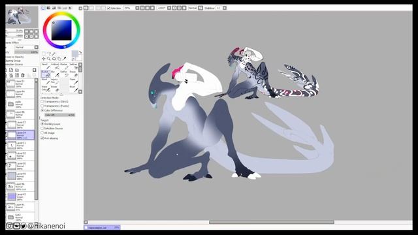Enable Transparency (Fuzzy) detection mode

click(55, 106)
